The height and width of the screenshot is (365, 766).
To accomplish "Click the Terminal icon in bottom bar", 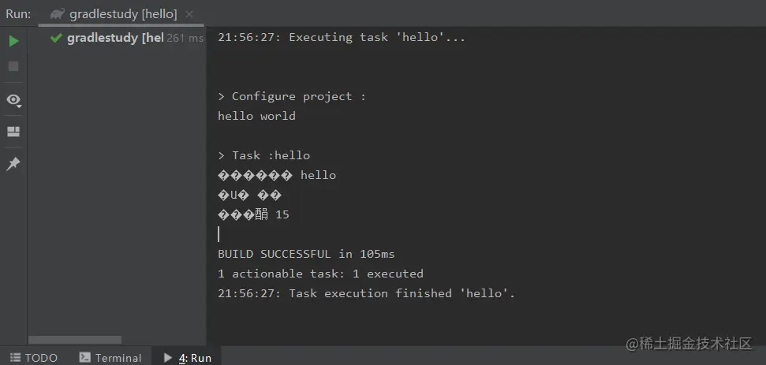I will coord(85,357).
